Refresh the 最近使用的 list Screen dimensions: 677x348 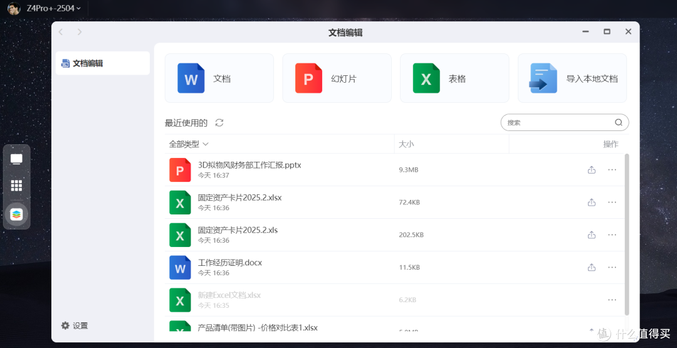219,123
